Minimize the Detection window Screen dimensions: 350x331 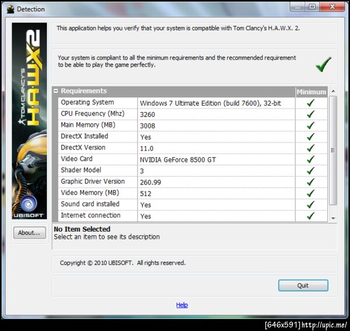(297, 7)
